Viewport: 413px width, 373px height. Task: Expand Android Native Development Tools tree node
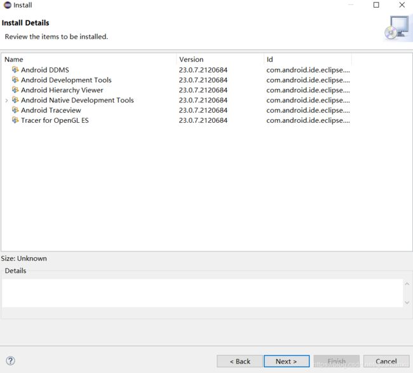click(6, 100)
